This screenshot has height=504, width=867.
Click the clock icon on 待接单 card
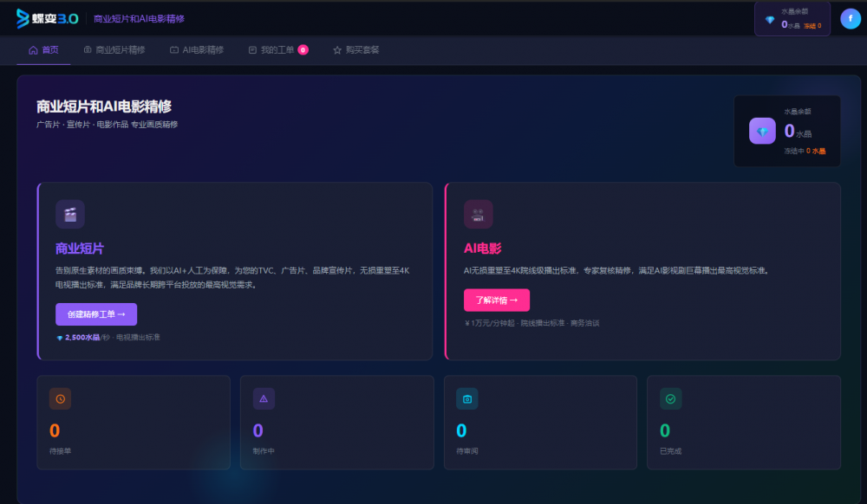click(61, 398)
